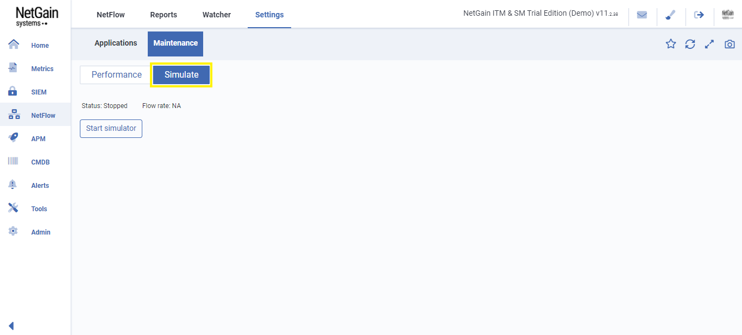Open the Tools sidebar label
Image resolution: width=742 pixels, height=335 pixels.
(39, 209)
